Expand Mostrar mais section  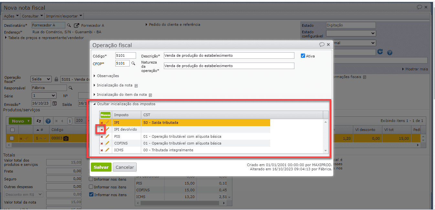[415, 69]
